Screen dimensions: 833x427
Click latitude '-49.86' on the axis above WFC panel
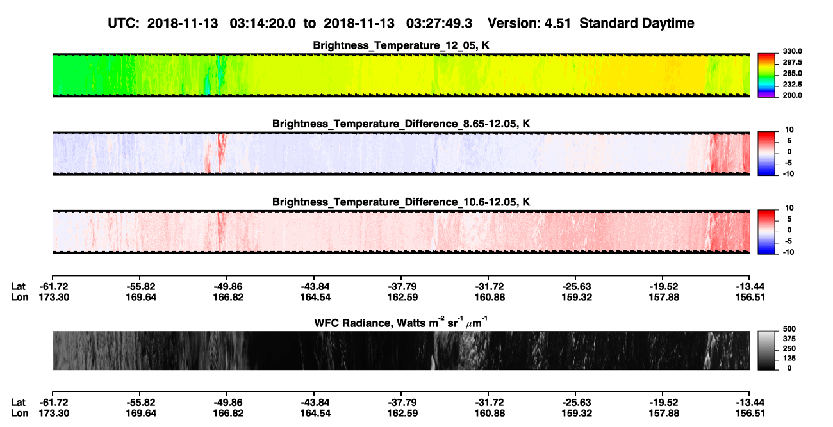click(227, 286)
